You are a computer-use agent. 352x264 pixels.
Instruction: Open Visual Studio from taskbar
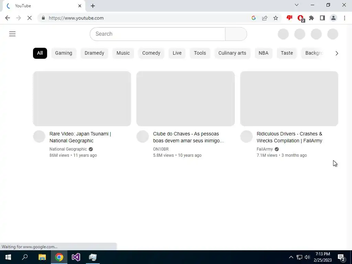76,257
